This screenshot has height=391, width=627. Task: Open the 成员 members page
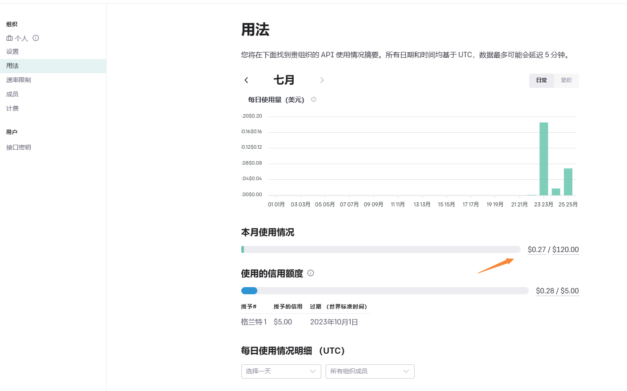(x=12, y=94)
